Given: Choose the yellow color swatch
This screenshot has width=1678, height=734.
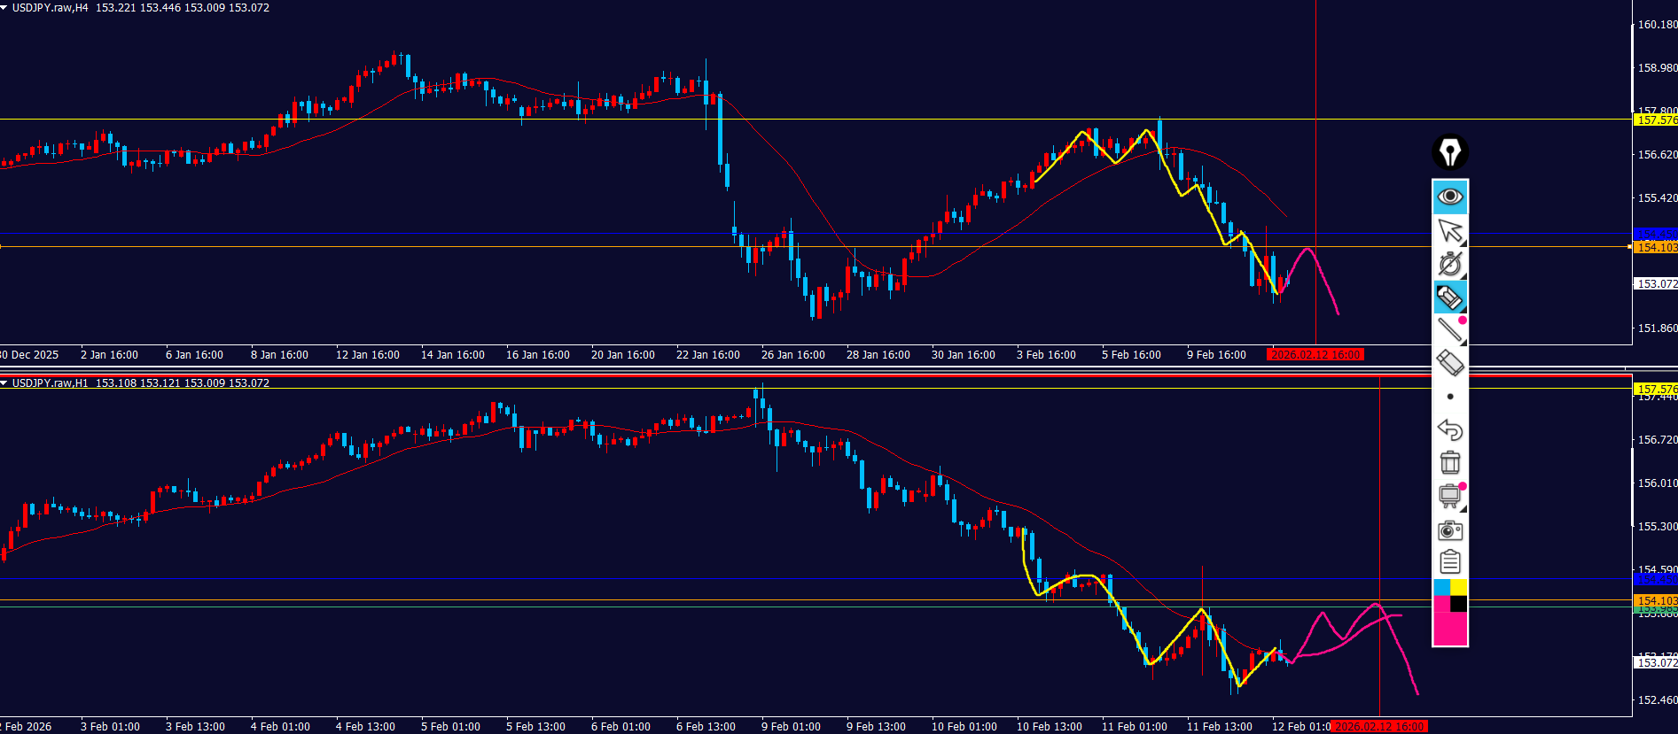Looking at the screenshot, I should tap(1458, 588).
